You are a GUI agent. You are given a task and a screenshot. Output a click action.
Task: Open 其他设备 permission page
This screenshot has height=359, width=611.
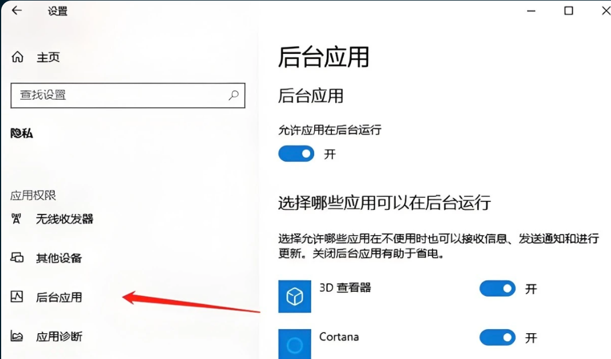pyautogui.click(x=59, y=258)
